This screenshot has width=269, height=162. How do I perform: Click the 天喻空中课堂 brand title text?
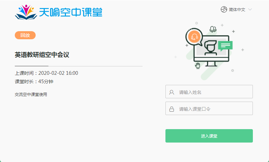[x=71, y=12]
